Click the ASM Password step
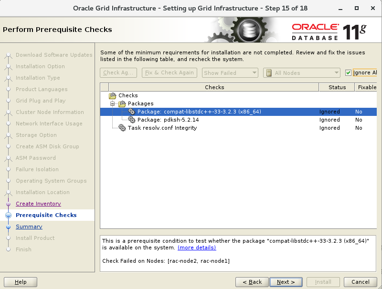 [x=35, y=158]
